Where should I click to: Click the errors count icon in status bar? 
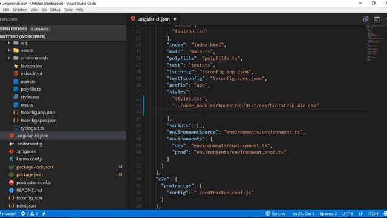[23, 214]
